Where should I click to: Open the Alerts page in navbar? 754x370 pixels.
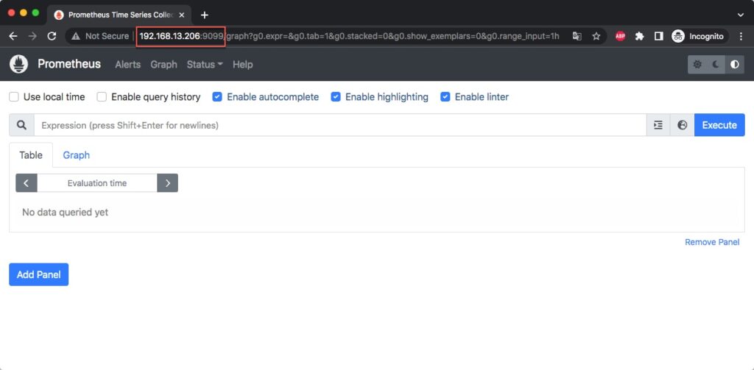pyautogui.click(x=128, y=65)
